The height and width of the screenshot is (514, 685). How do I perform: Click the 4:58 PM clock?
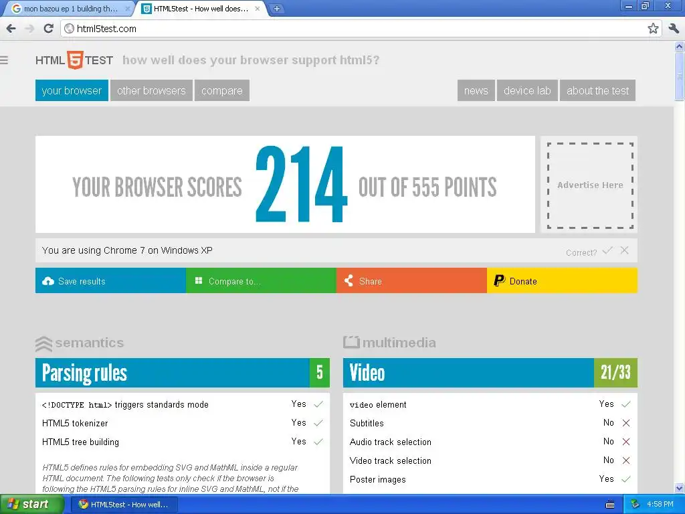(x=660, y=505)
